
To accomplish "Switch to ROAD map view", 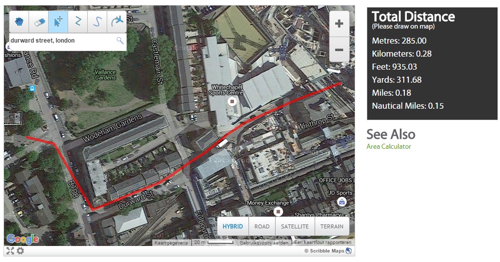I will (x=262, y=226).
